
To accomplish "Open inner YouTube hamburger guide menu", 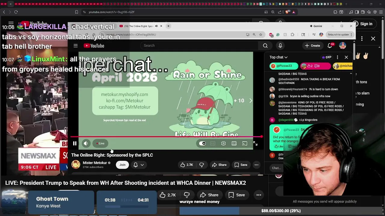I will (75, 46).
